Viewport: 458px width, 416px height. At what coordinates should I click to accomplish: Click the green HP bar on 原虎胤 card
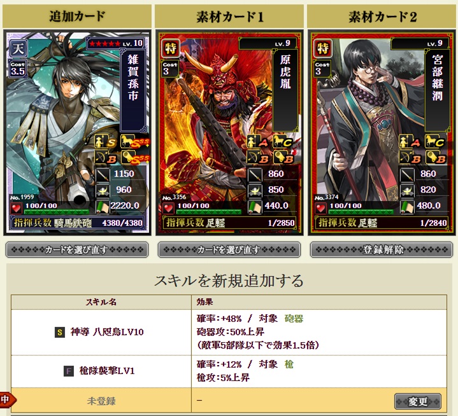coord(209,212)
